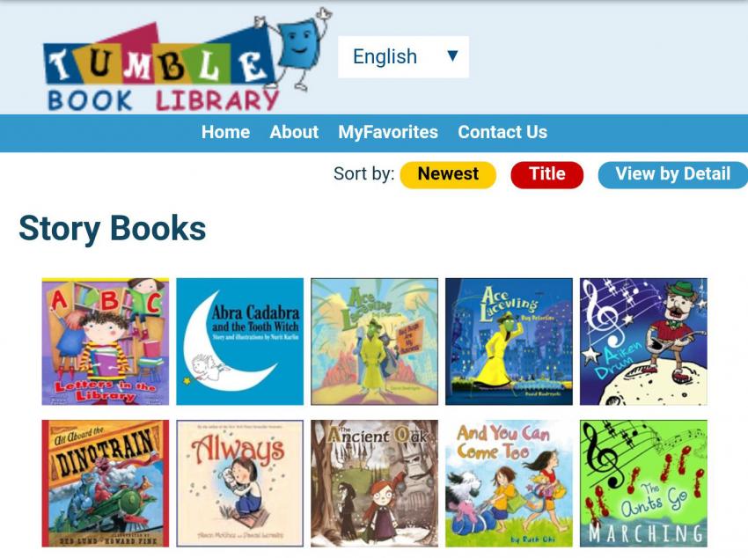The image size is (748, 558).
Task: Select the green Ace Lacewing book cover
Action: (375, 341)
